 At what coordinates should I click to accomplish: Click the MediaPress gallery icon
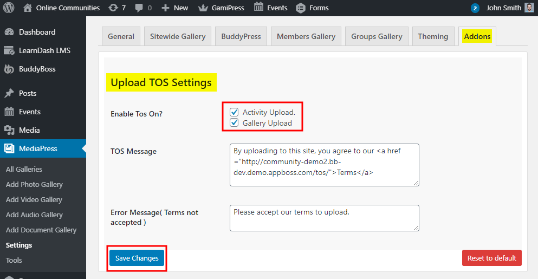click(x=9, y=148)
